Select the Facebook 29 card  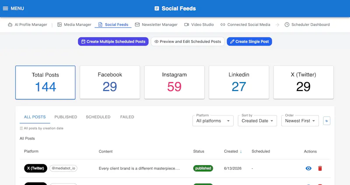point(110,82)
